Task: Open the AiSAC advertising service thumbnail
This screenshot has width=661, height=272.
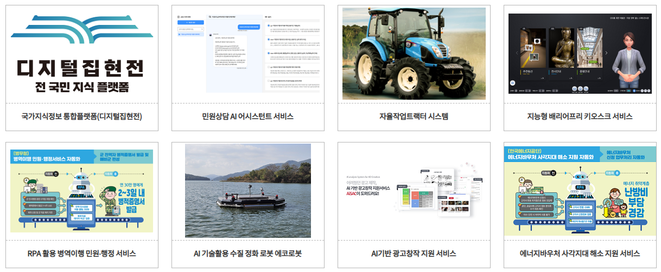Action: pos(414,191)
